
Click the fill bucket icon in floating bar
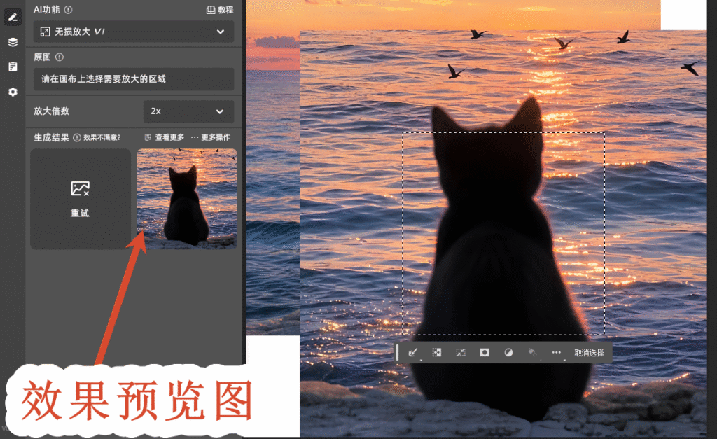[x=532, y=353]
